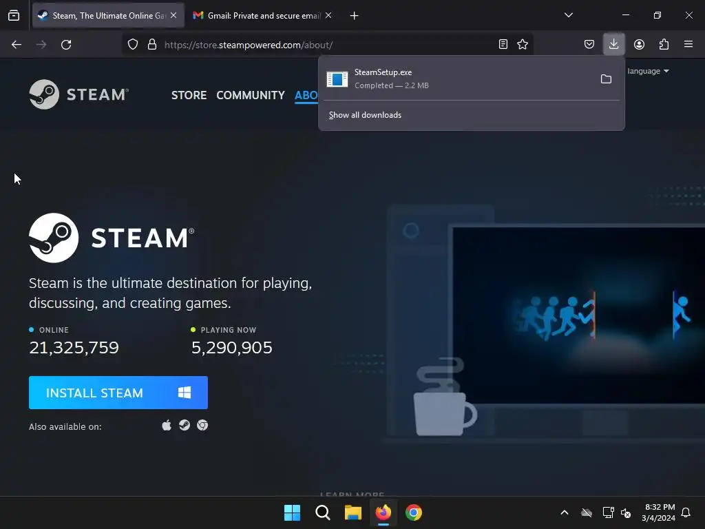Expand the language dropdown

(x=648, y=71)
